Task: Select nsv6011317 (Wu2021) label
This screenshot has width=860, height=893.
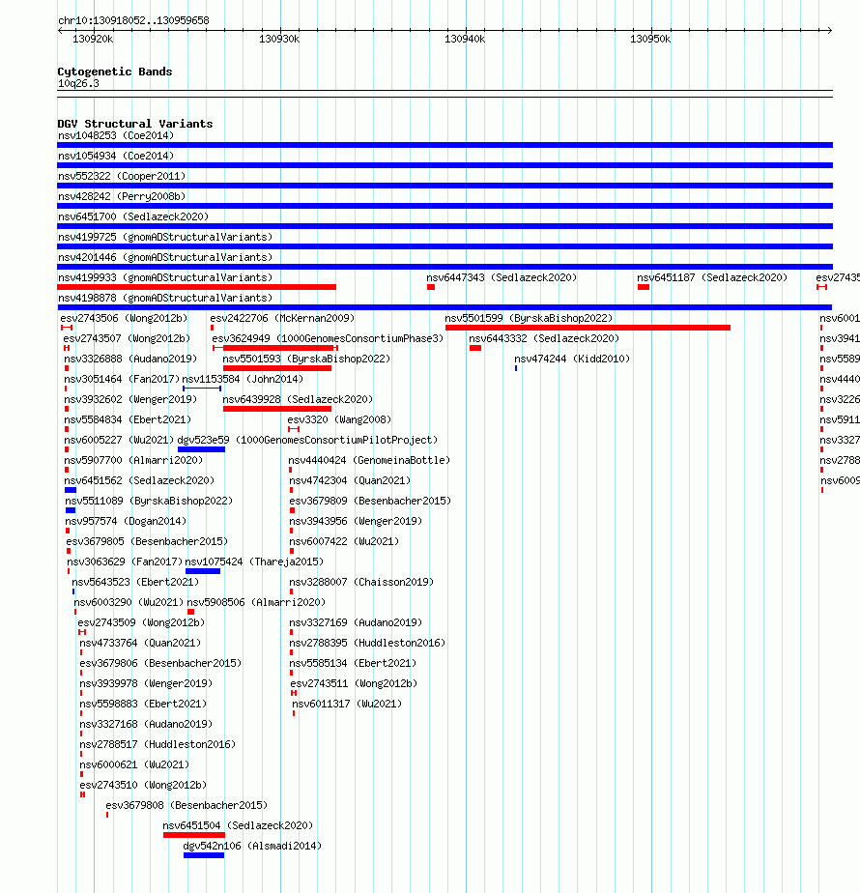Action: click(x=347, y=704)
